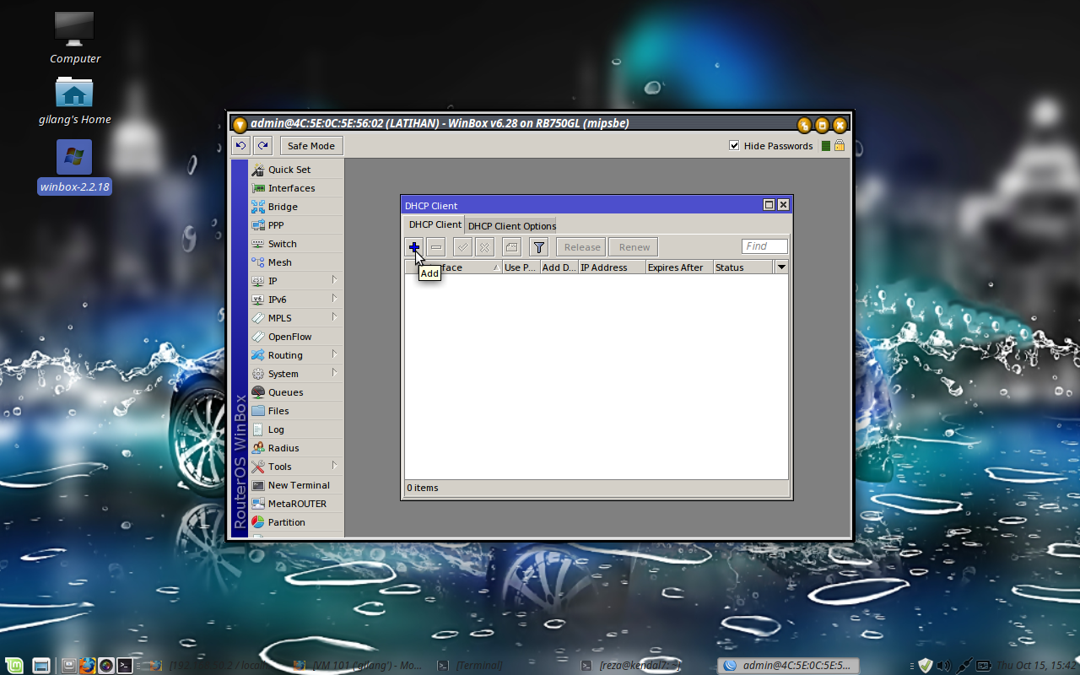Toggle the Hide Passwords checkbox
This screenshot has width=1080, height=675.
(x=734, y=146)
